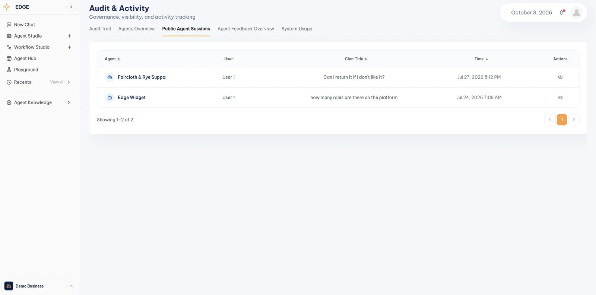
Task: Create a new workflow with Workflow Studio plus
Action: [69, 47]
